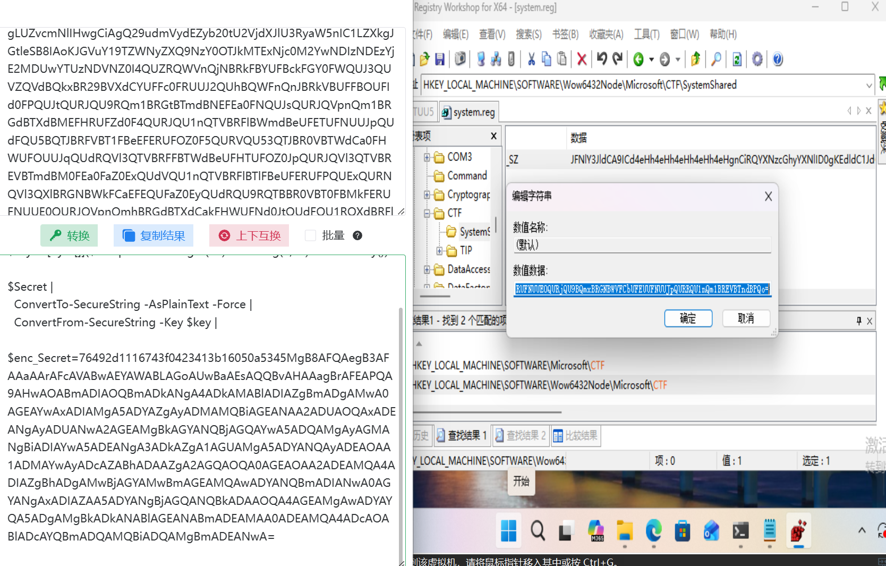
Task: Click the green Back navigation icon
Action: [638, 60]
